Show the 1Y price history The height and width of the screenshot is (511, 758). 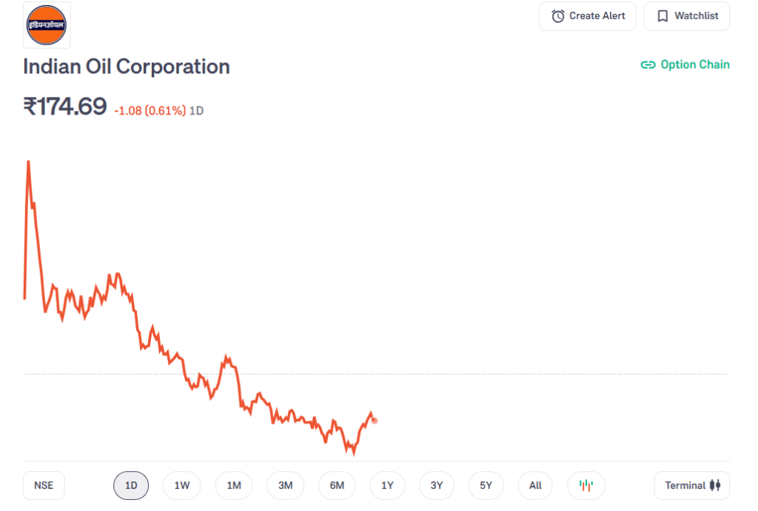click(x=387, y=485)
